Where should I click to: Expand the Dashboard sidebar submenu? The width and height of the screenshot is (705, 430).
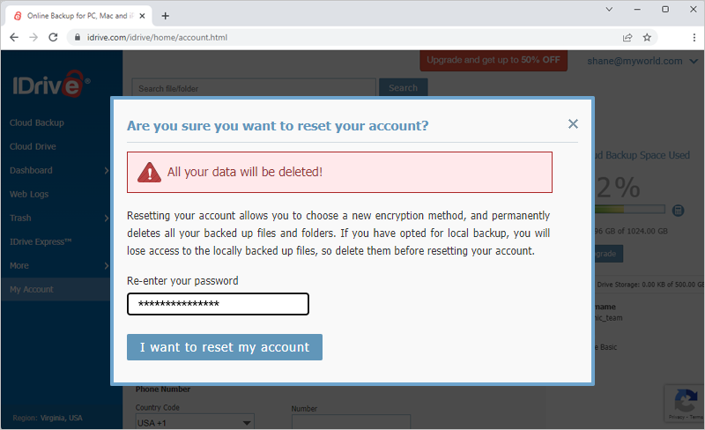(106, 170)
